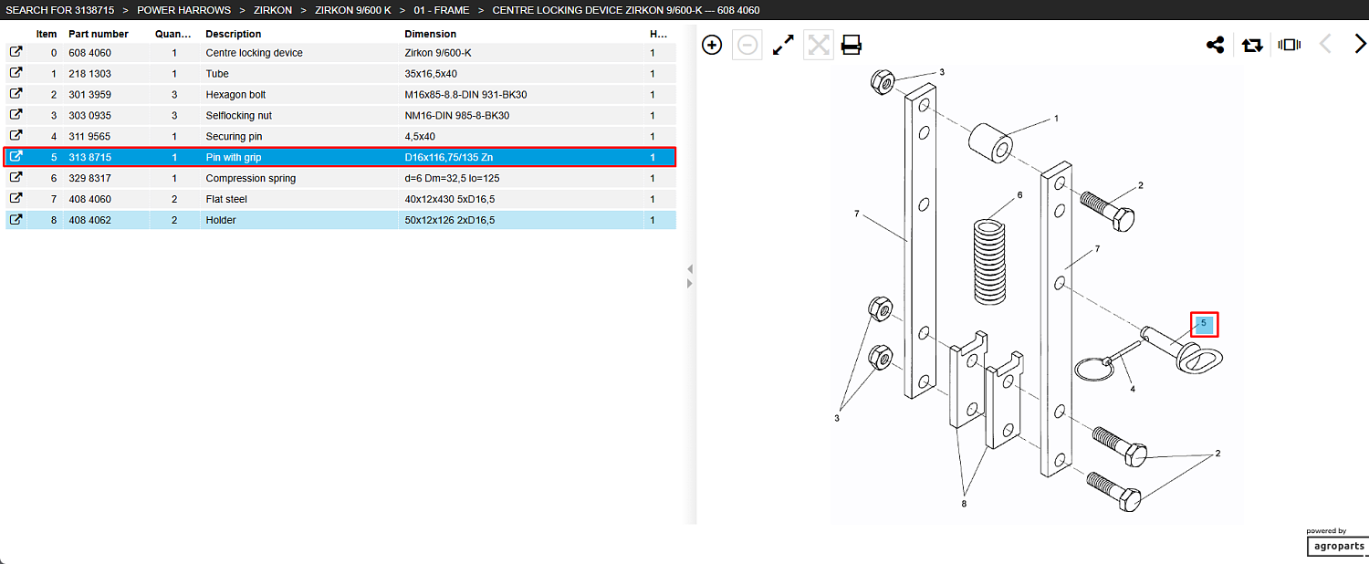The image size is (1369, 564).
Task: Go to previous diagram arrow
Action: (1326, 44)
